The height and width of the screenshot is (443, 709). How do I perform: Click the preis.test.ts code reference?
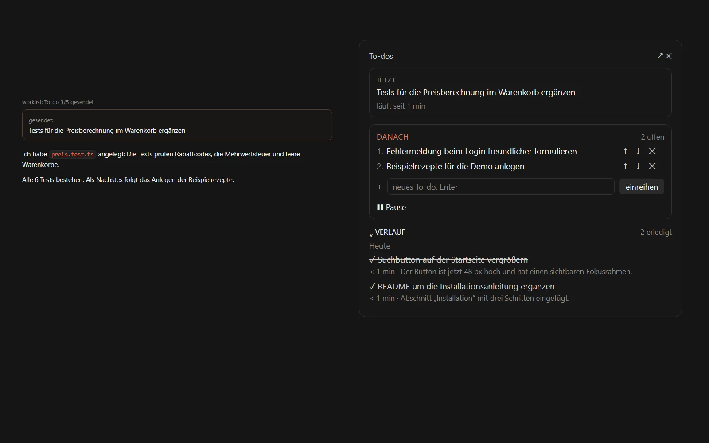72,154
